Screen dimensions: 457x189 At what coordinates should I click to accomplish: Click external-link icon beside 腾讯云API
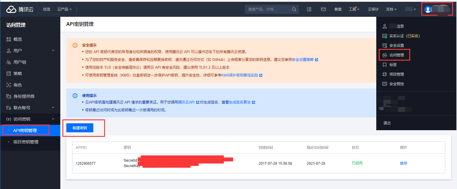coord(198,102)
